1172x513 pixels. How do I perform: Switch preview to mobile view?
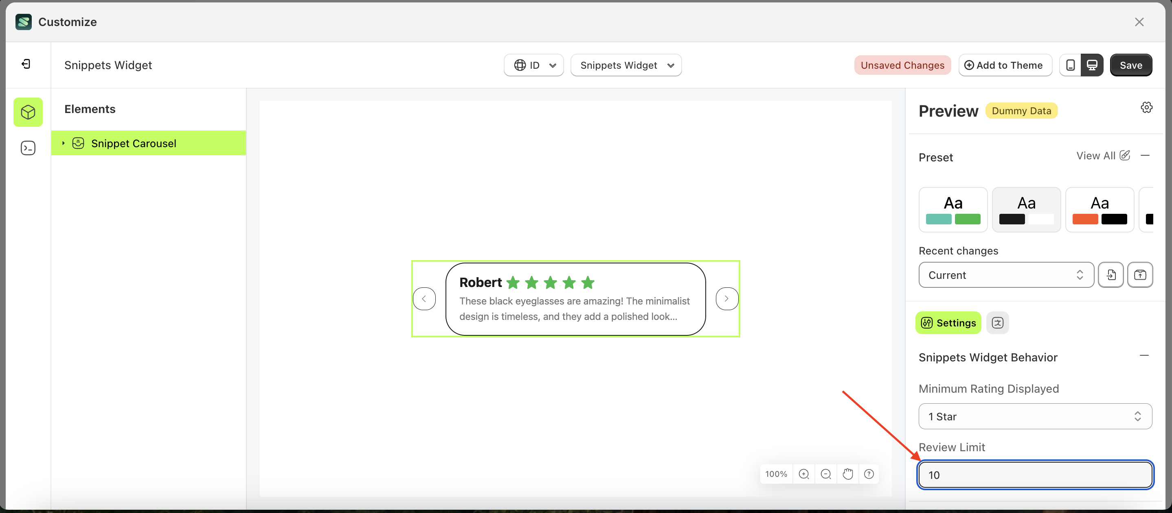1070,65
